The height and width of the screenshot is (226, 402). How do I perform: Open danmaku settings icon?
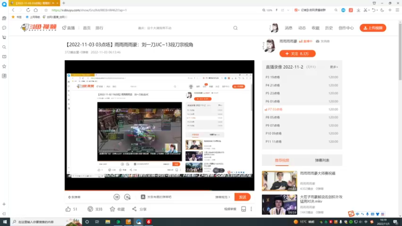pyautogui.click(x=127, y=197)
